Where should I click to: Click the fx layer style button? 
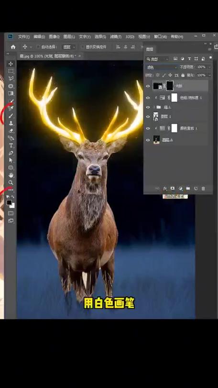[x=165, y=188]
